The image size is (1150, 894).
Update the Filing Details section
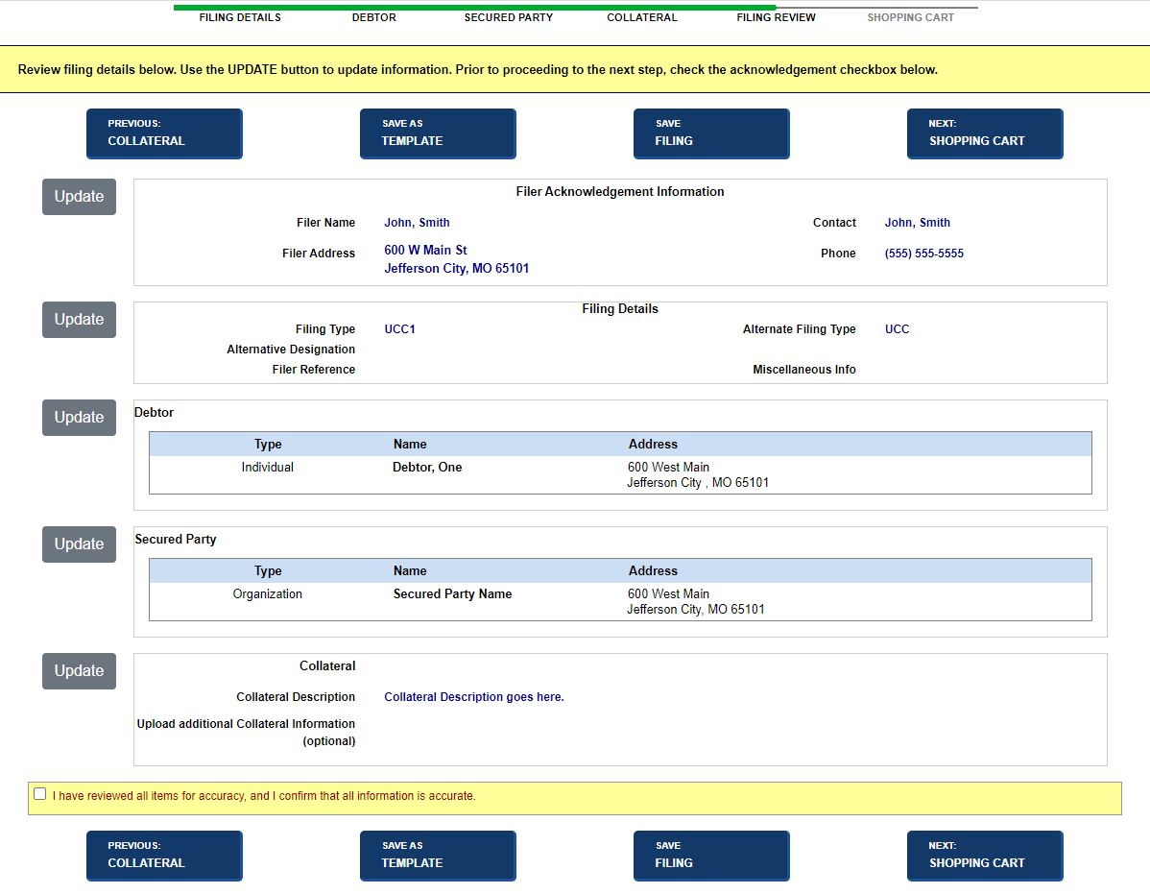(80, 320)
